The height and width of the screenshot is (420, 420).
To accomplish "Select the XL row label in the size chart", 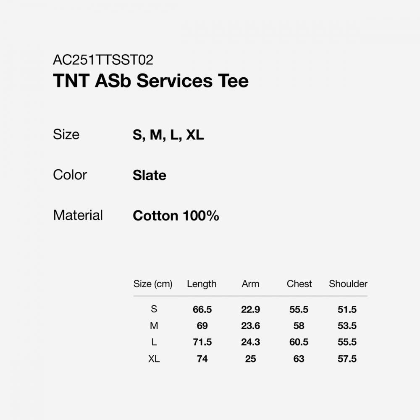I will coord(154,359).
